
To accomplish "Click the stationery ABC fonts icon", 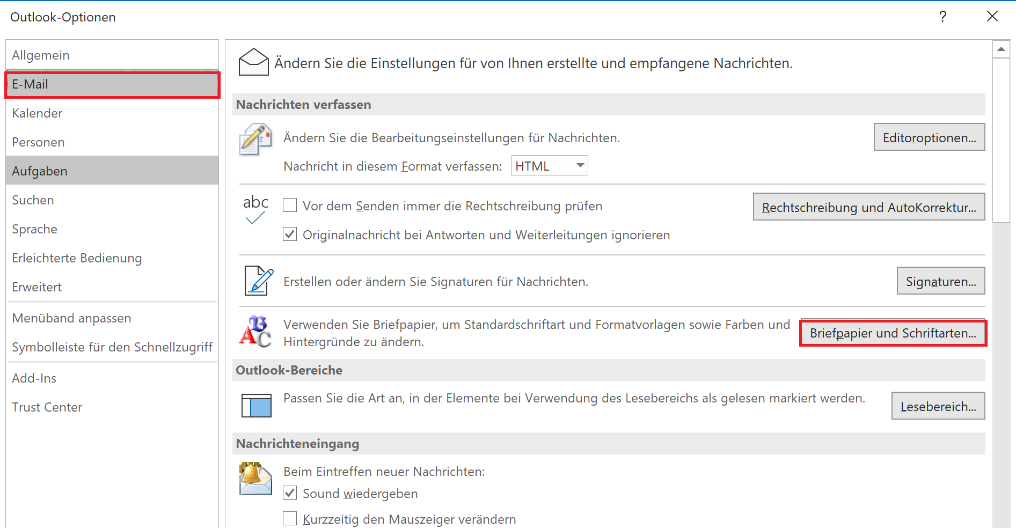I will point(255,332).
